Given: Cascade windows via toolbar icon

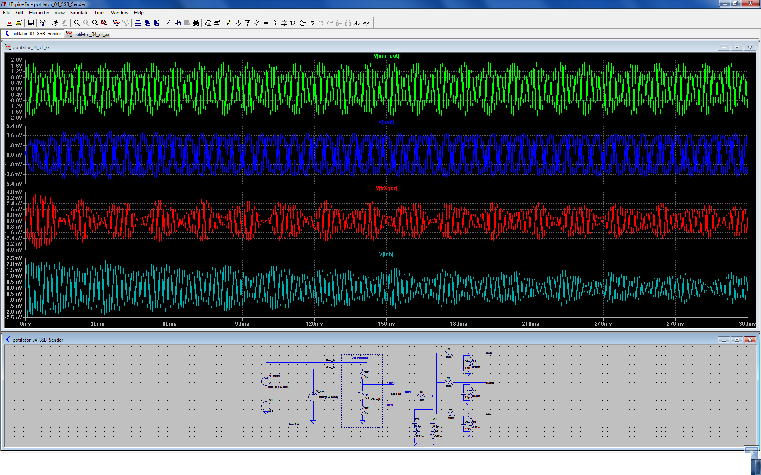Looking at the screenshot, I should pos(147,23).
